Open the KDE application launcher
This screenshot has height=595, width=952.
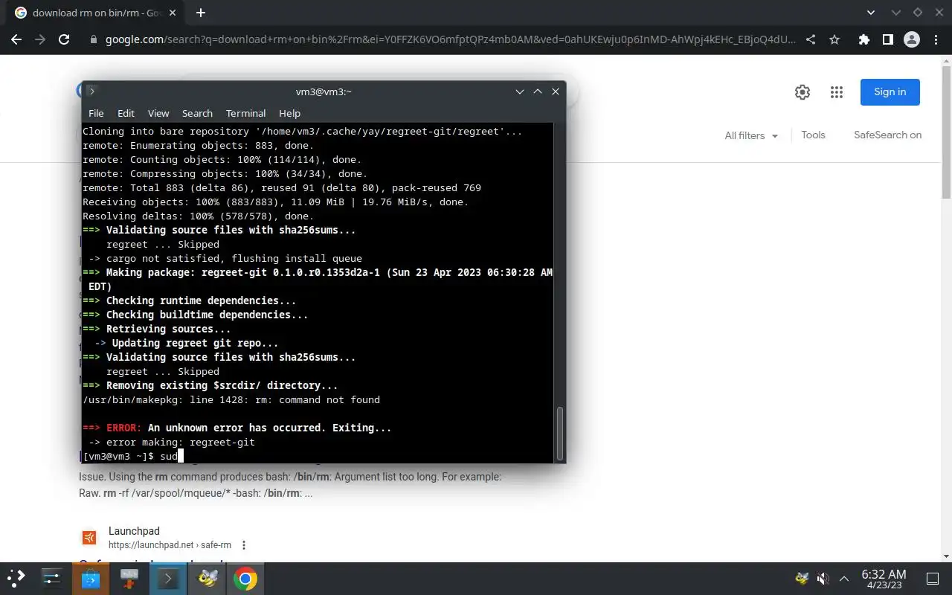(x=16, y=578)
